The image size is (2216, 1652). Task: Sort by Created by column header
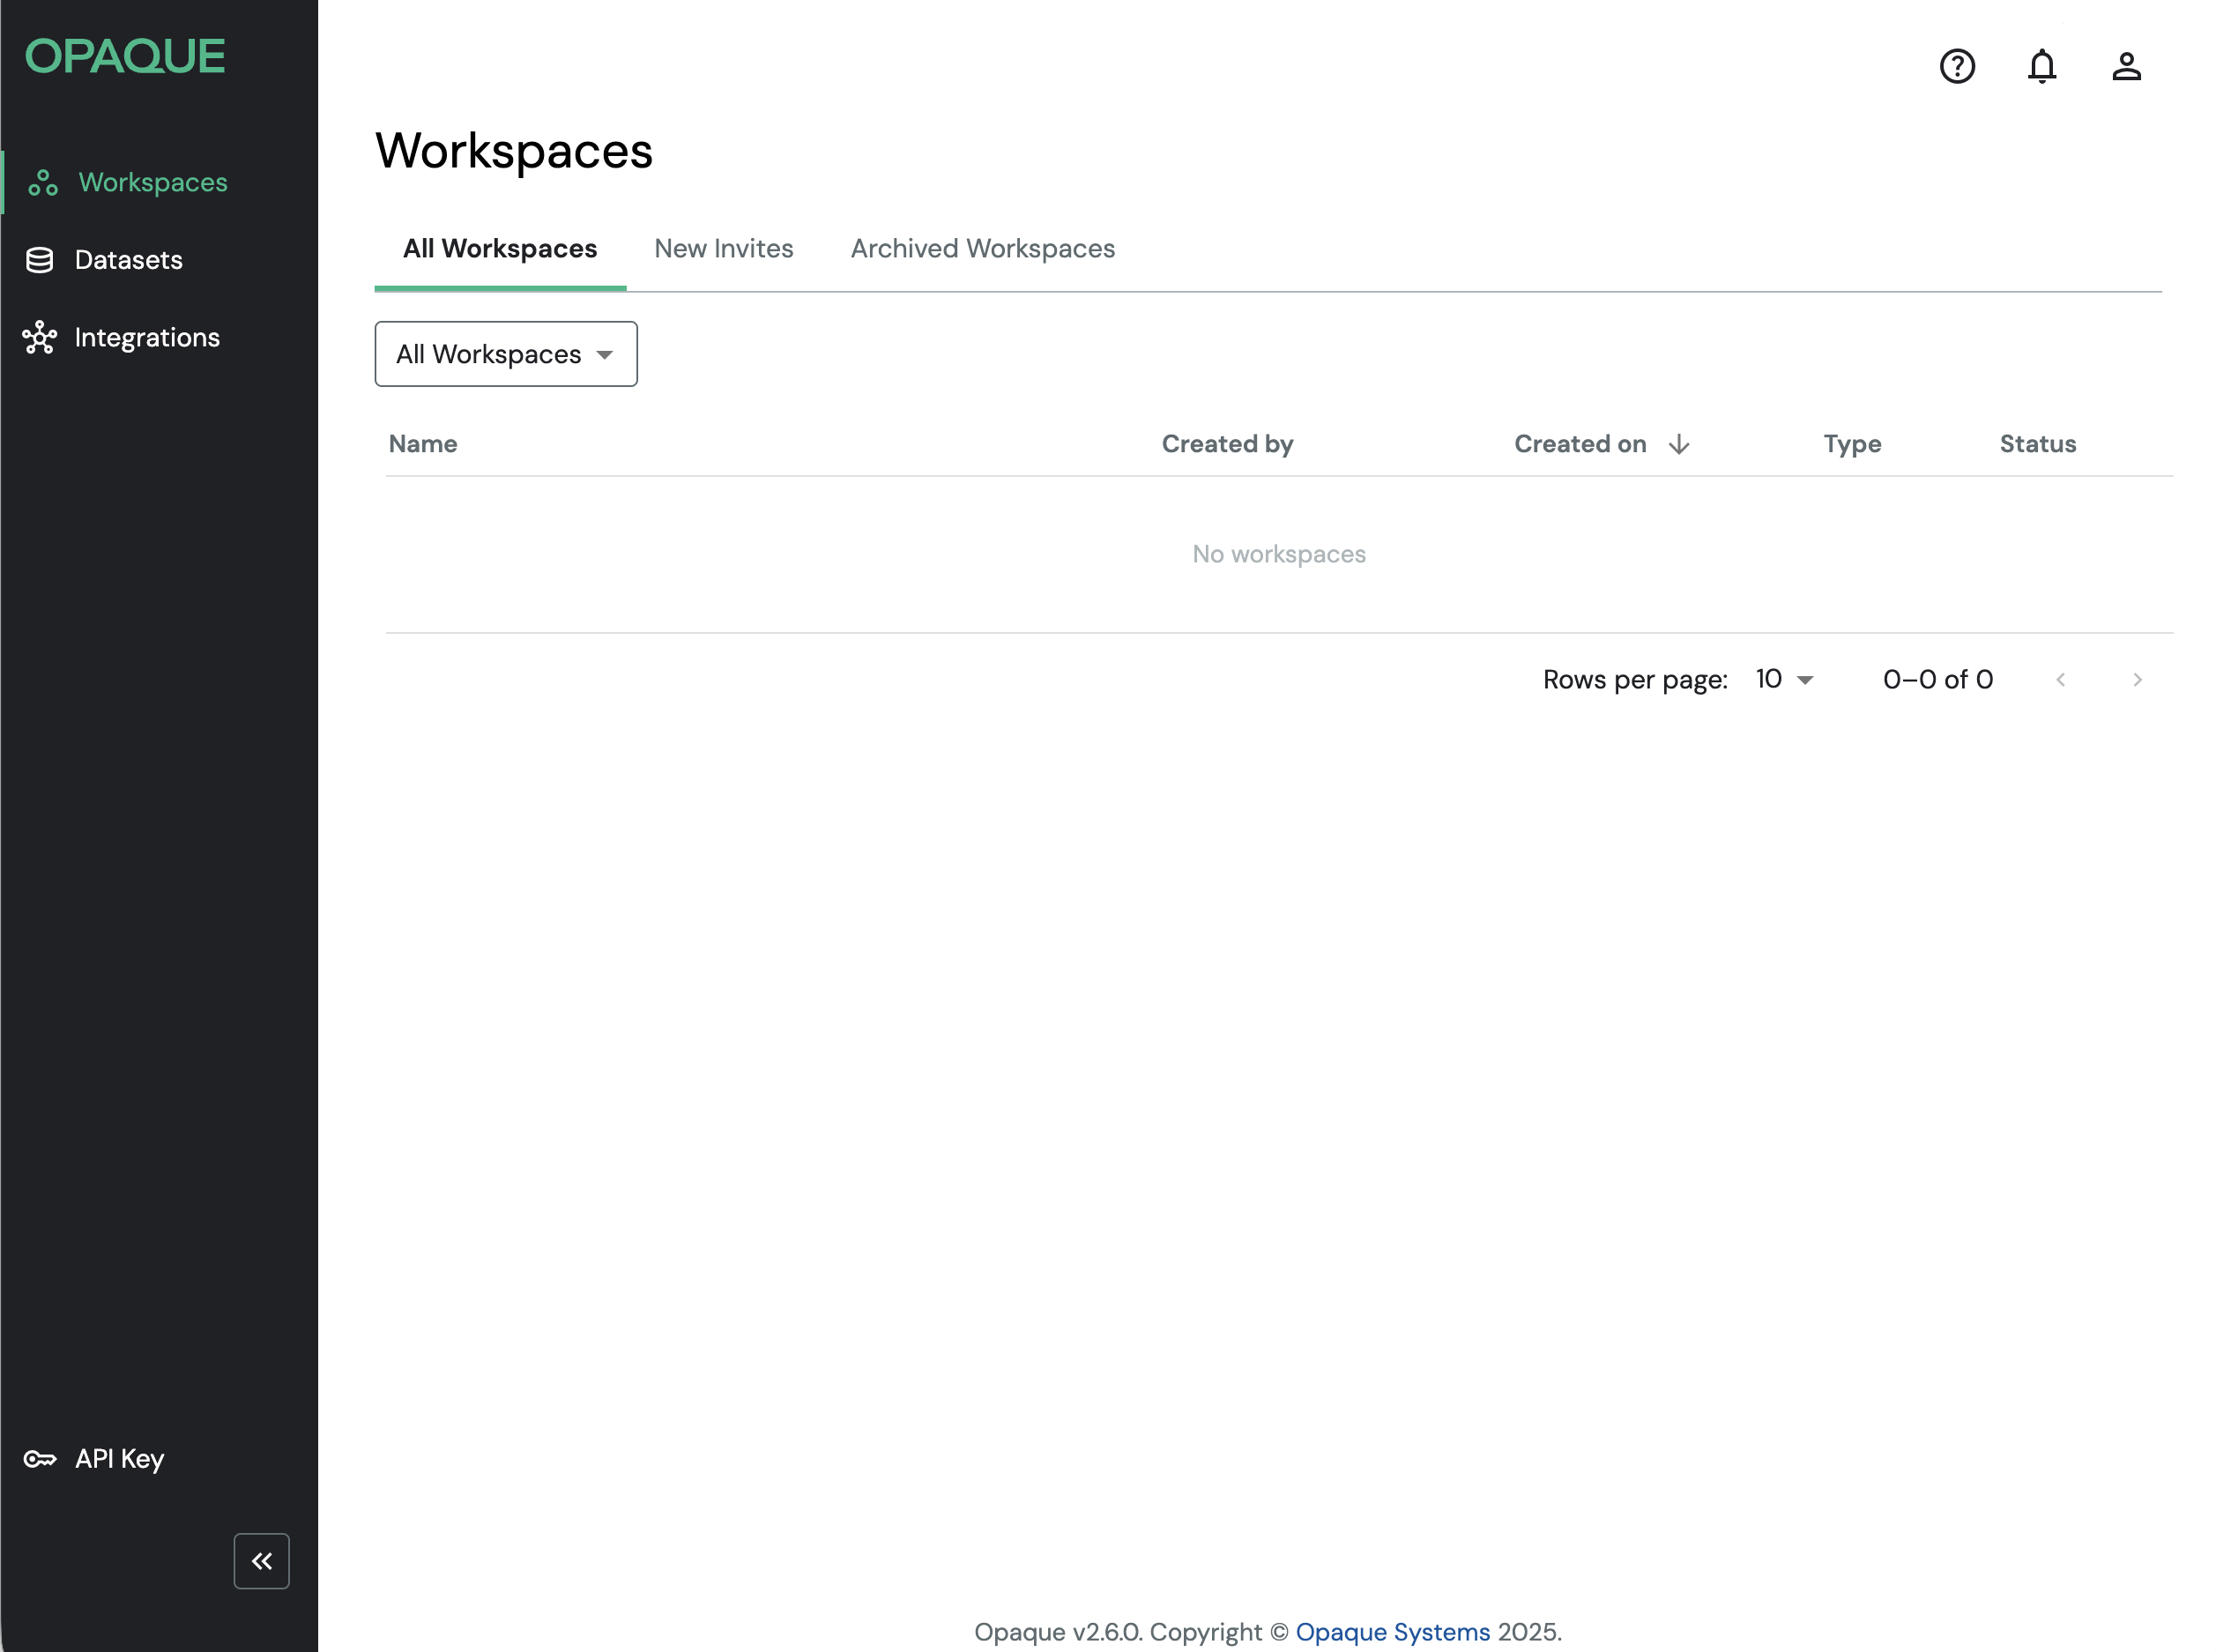point(1227,444)
